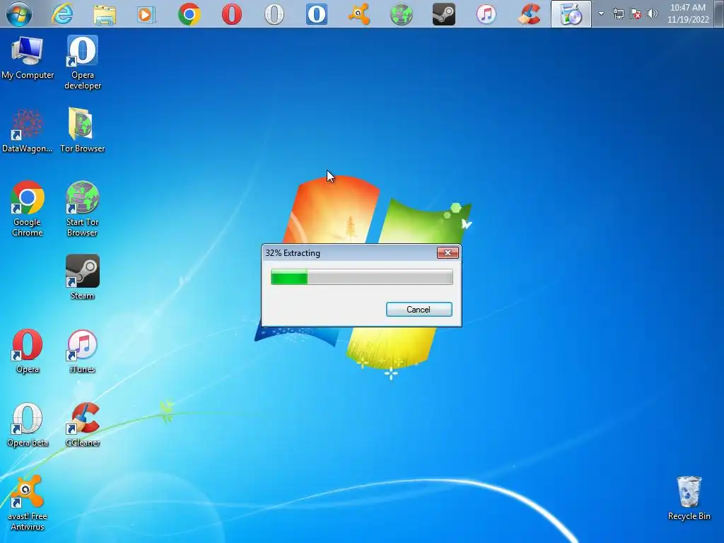Open the red Opera taskbar icon
This screenshot has height=543, width=724.
pyautogui.click(x=232, y=14)
